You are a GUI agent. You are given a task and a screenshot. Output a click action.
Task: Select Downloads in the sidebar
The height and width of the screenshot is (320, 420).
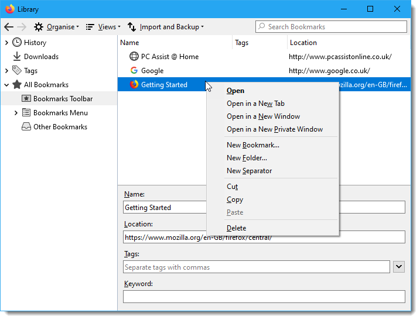click(x=41, y=57)
